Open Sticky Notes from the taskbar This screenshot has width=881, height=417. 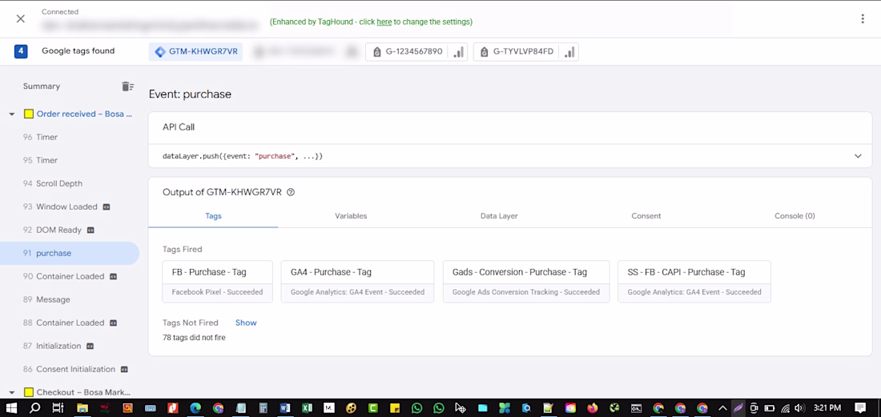[x=395, y=408]
